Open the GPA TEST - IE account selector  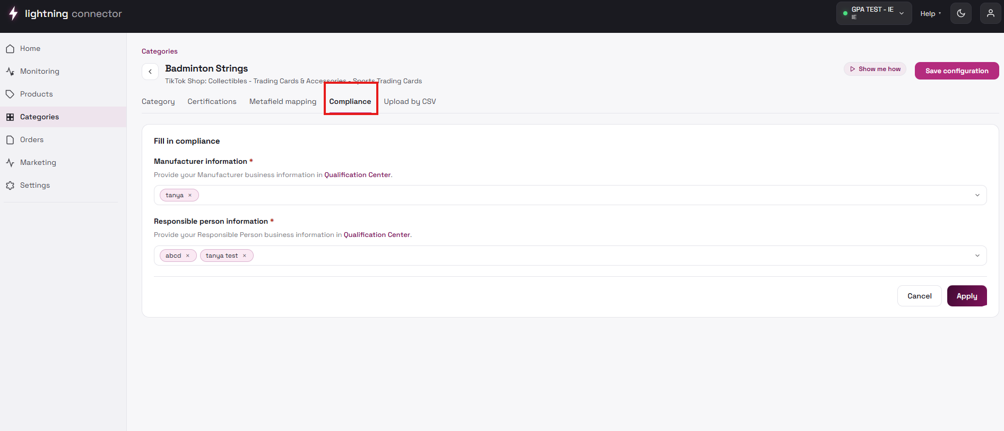click(x=874, y=13)
